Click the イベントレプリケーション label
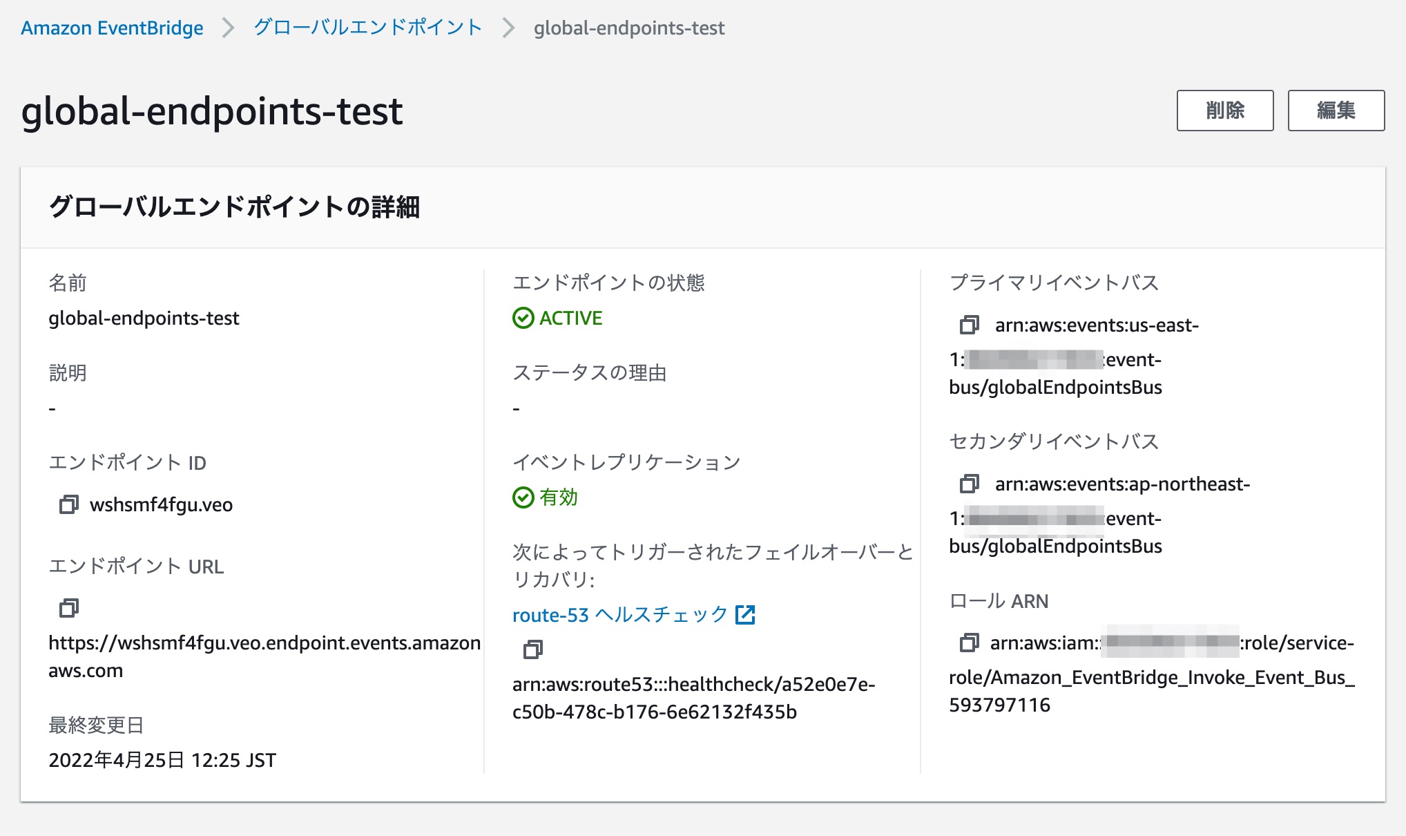Image resolution: width=1406 pixels, height=836 pixels. click(626, 462)
